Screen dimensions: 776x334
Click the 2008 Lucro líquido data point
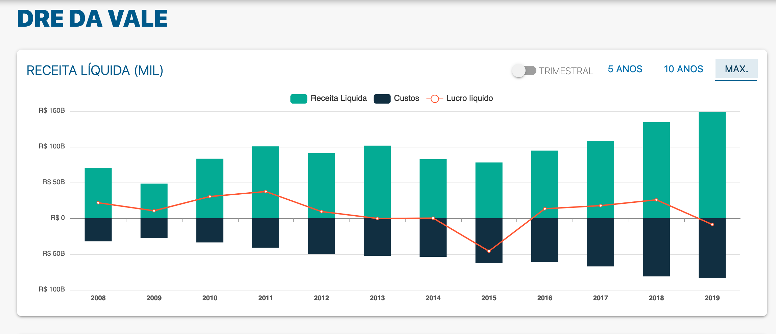click(98, 203)
